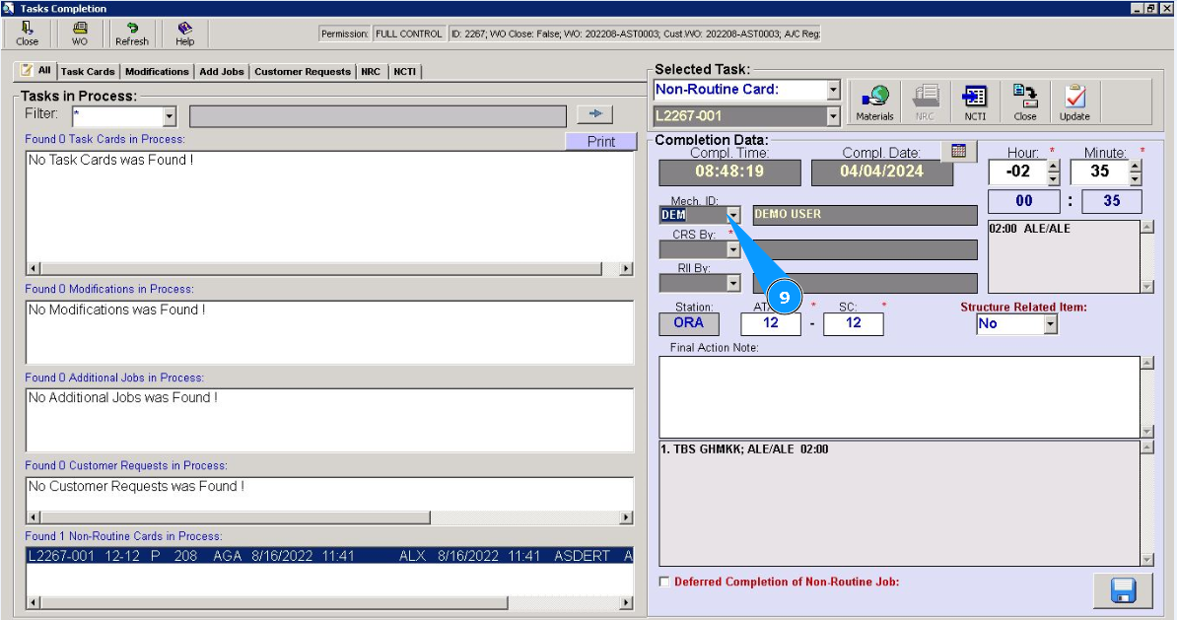Click the ORA station field
The width and height of the screenshot is (1177, 620).
click(689, 323)
